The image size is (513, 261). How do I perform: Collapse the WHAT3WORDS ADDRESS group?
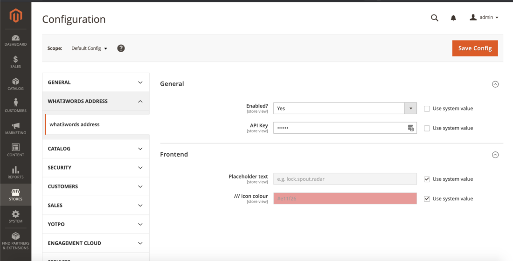96,102
